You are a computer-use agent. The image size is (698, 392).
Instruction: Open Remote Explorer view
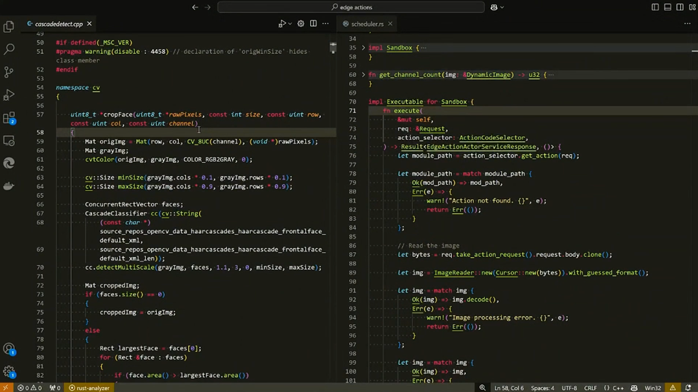(9, 141)
